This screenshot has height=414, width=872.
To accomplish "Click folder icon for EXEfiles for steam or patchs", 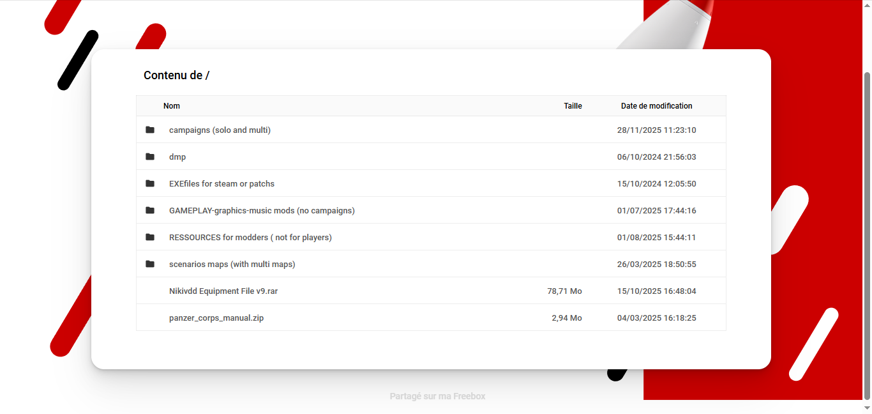I will point(150,184).
